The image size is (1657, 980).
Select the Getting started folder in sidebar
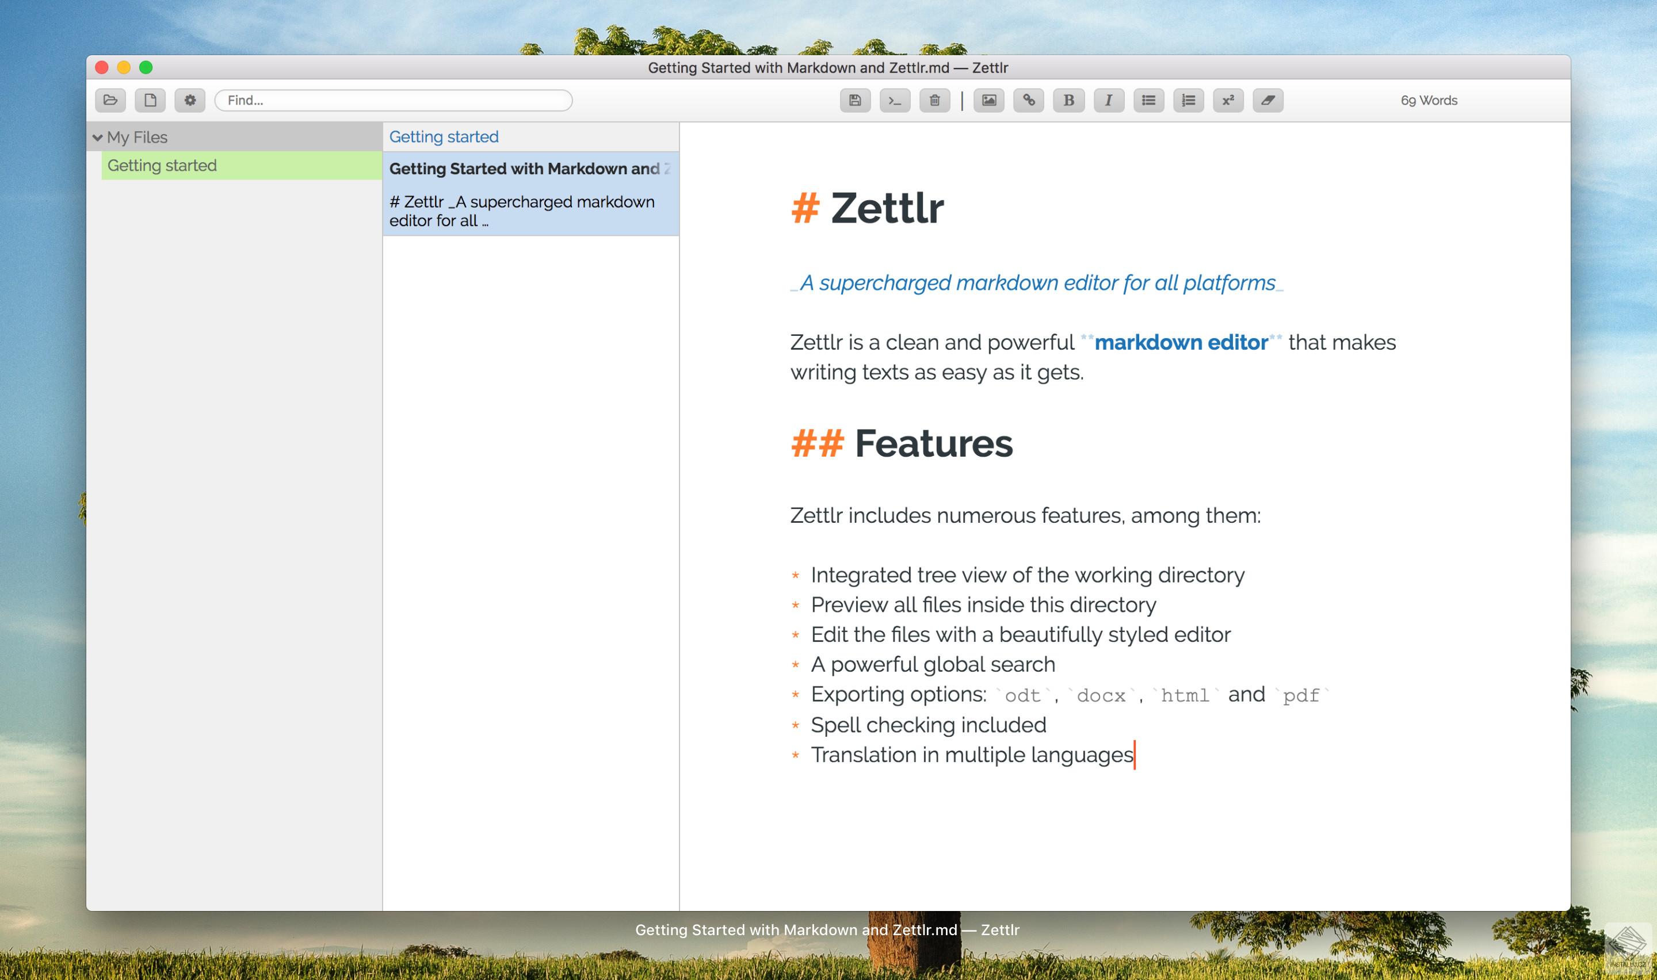[x=242, y=165]
